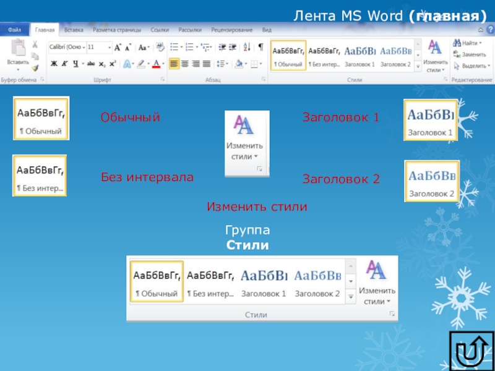495x371 pixels.
Task: Click Изменить стили in the large bottom Стили panel
Action: click(x=377, y=283)
